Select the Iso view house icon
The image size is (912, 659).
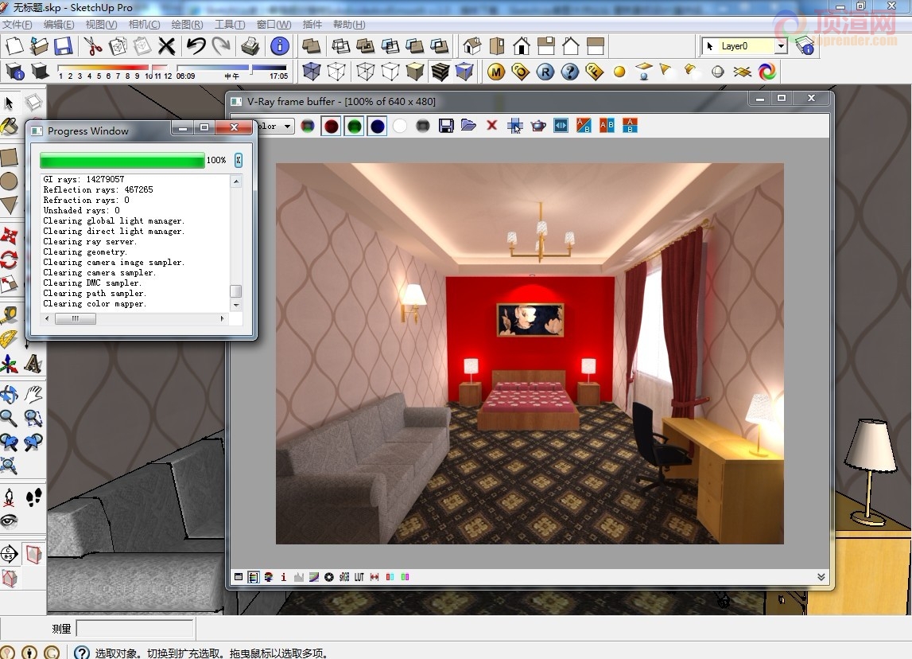click(x=472, y=46)
